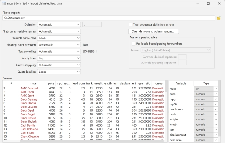The width and height of the screenshot is (225, 143).
Task: Open the folder browse icon
Action: (218, 18)
